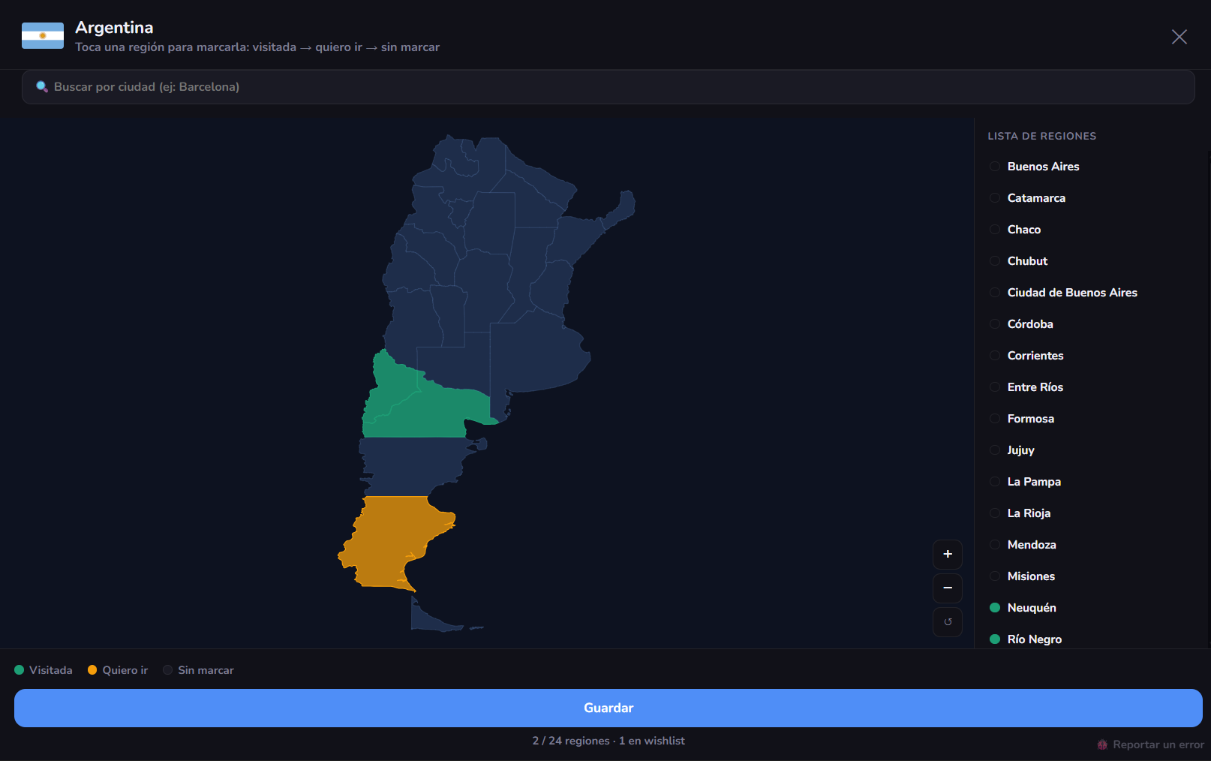The height and width of the screenshot is (761, 1211).
Task: Save regions with the Guardar button
Action: (609, 708)
